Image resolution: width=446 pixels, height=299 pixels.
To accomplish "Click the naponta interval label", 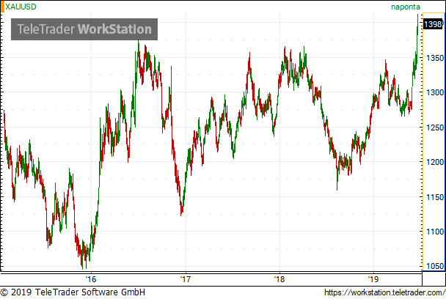I will click(x=406, y=7).
